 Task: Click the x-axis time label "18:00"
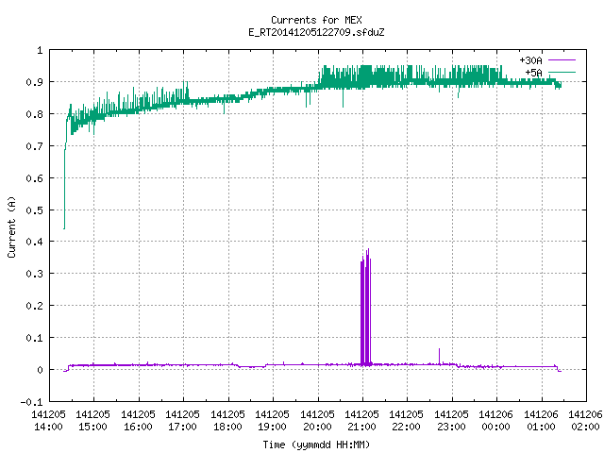click(227, 427)
